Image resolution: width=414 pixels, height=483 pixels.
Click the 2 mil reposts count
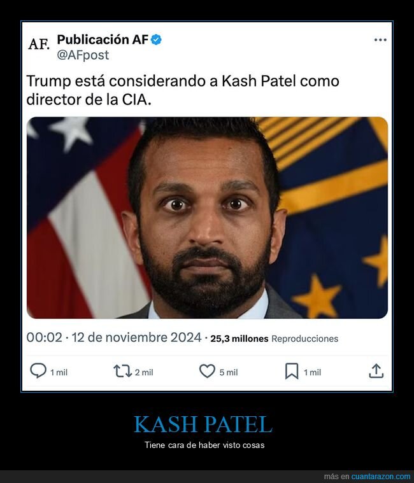[x=144, y=373]
